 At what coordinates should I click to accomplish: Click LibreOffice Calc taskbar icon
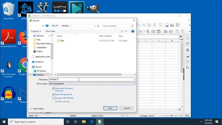(x=100, y=122)
